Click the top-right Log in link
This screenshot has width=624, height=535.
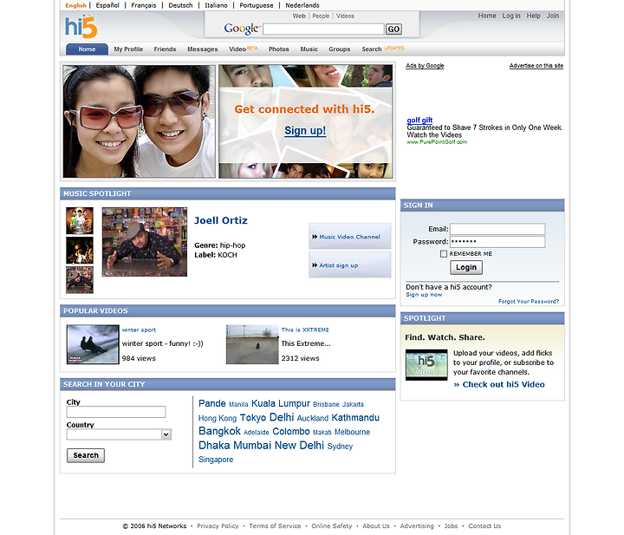tap(511, 16)
